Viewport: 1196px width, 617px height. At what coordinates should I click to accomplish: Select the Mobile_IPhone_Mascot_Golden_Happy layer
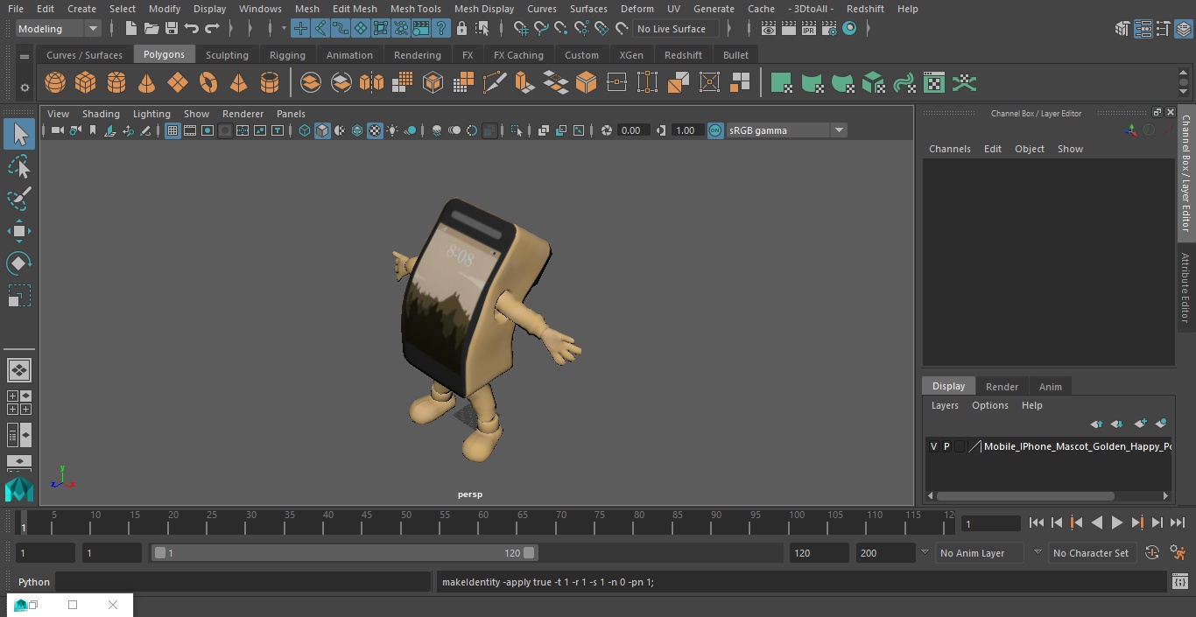click(x=1077, y=446)
